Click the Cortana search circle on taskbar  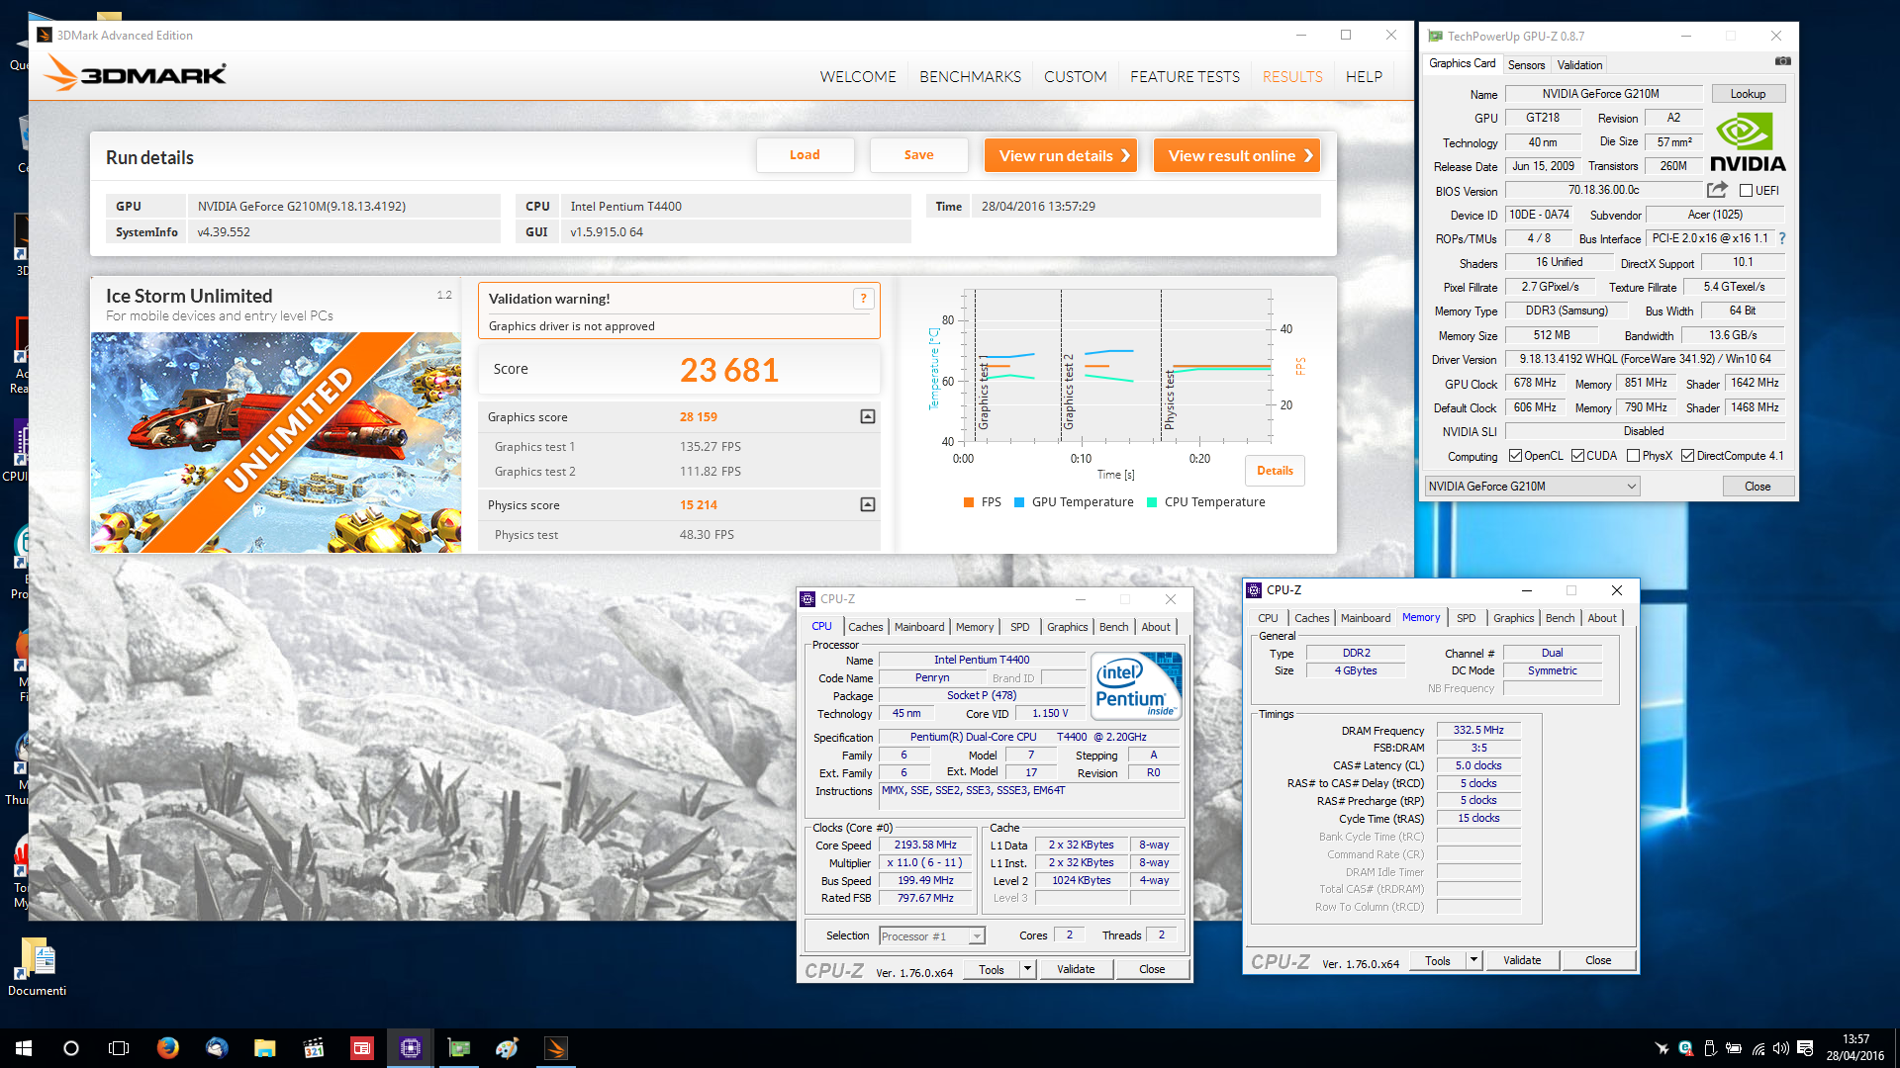[x=71, y=1048]
